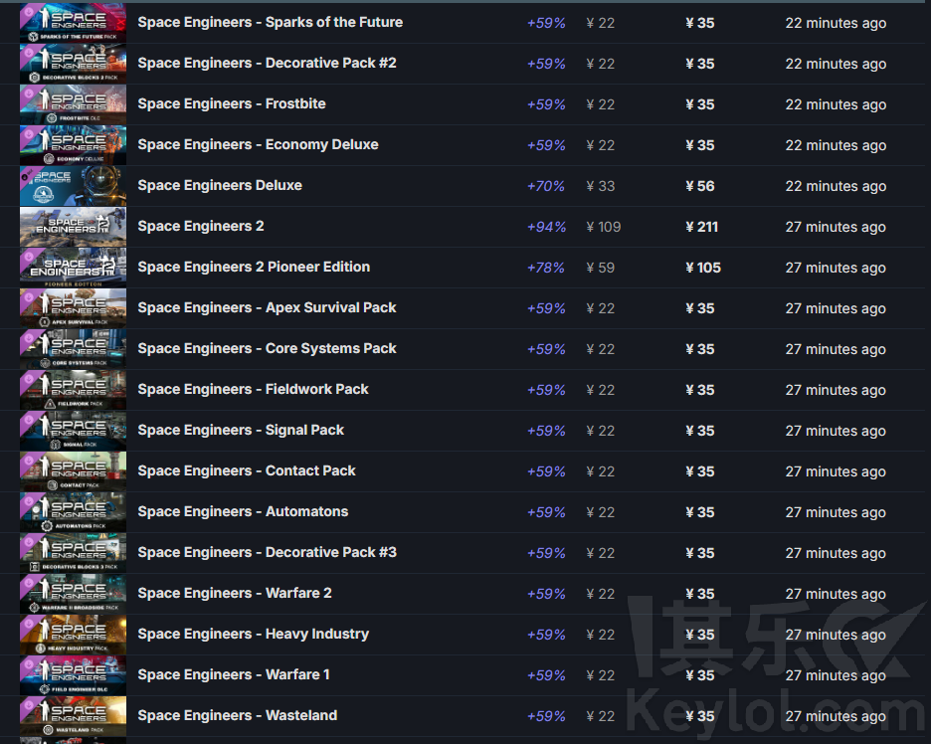Screen dimensions: 931x744
Task: Go to Space Engineers - Fieldwork Pack page
Action: click(253, 389)
